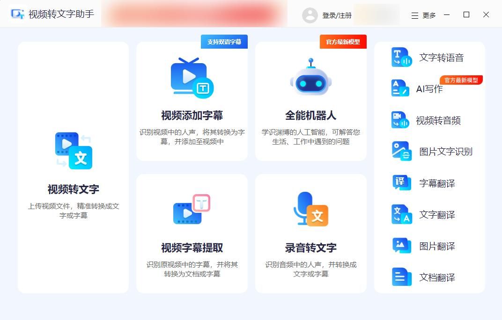The height and width of the screenshot is (320, 502).
Task: Close the 视频转文字助手 window
Action: point(486,15)
